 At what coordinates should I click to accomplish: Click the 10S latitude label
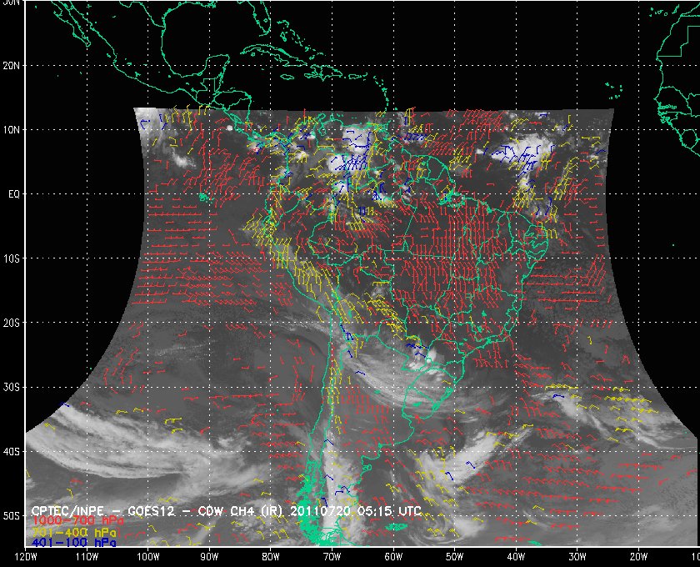point(11,258)
